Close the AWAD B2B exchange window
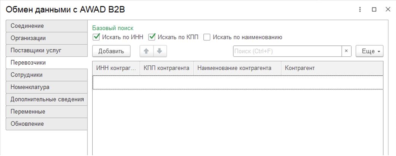Image resolution: width=396 pixels, height=156 pixels. point(388,9)
